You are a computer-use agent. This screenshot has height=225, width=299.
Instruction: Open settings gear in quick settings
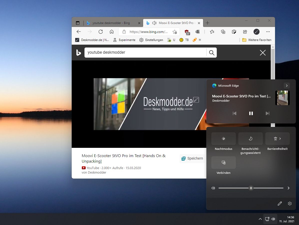tap(290, 204)
